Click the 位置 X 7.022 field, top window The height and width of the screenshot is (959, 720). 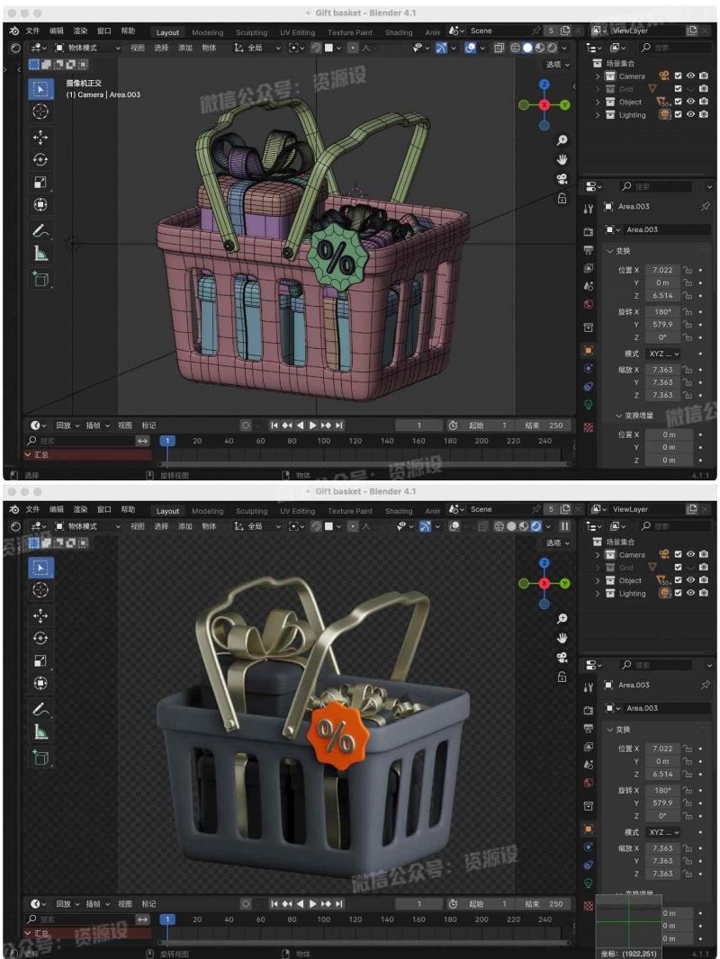point(662,270)
